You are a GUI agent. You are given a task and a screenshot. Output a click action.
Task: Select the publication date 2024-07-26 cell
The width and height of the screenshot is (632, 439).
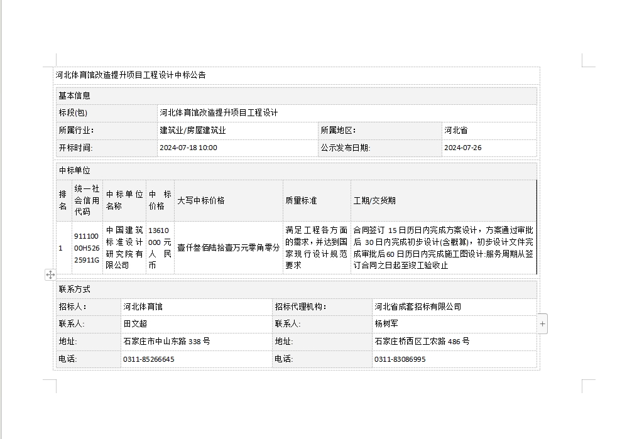(462, 148)
